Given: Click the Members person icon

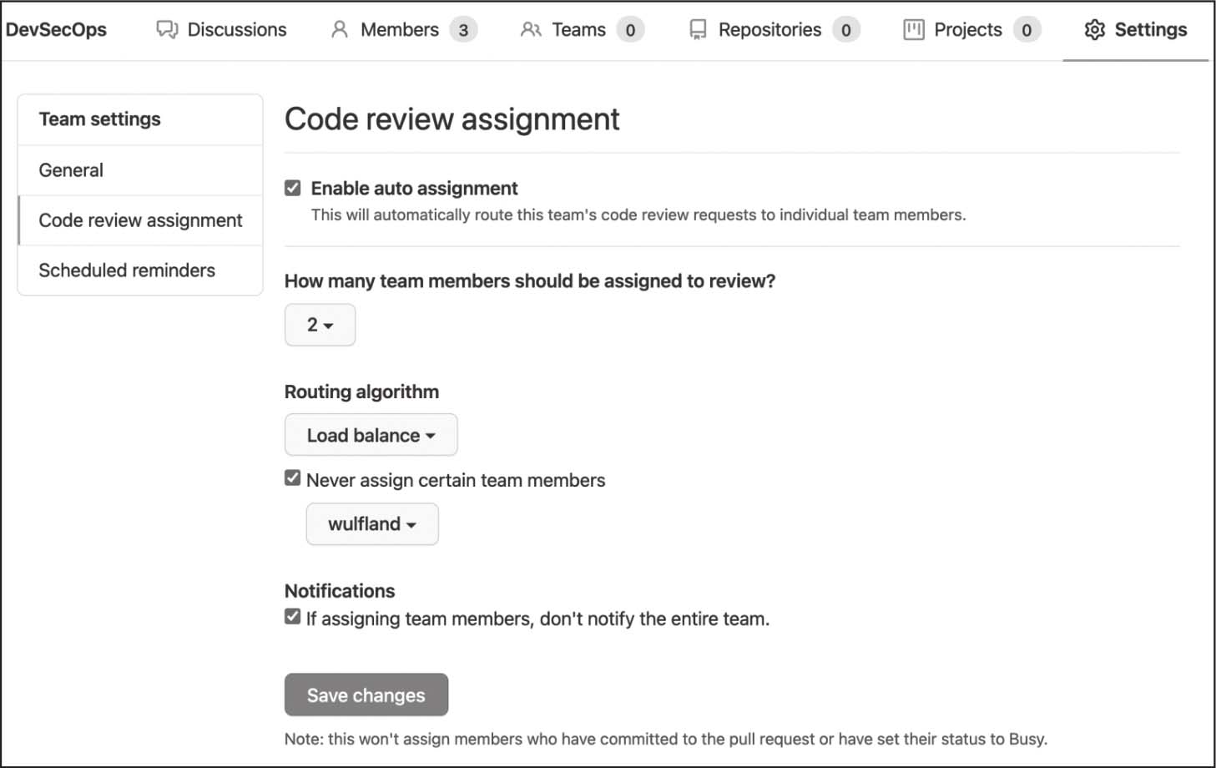Looking at the screenshot, I should click(339, 30).
